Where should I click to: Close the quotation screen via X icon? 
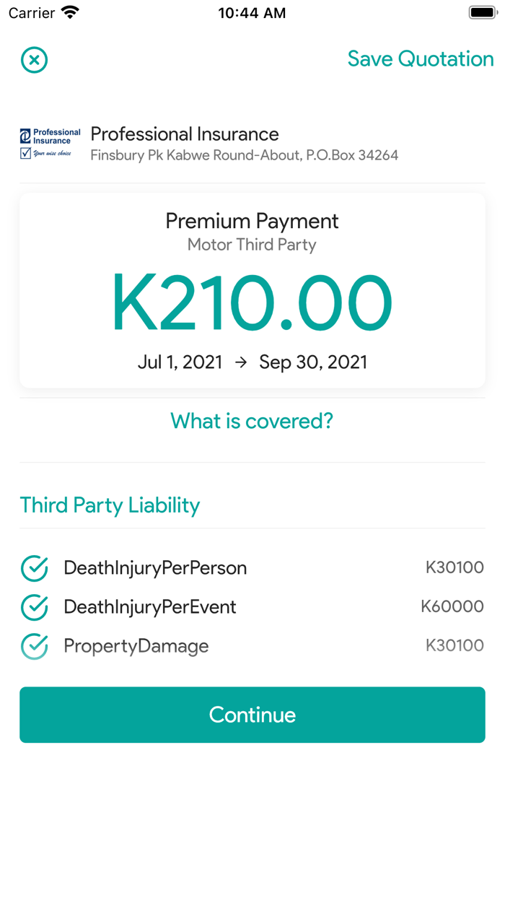[34, 60]
